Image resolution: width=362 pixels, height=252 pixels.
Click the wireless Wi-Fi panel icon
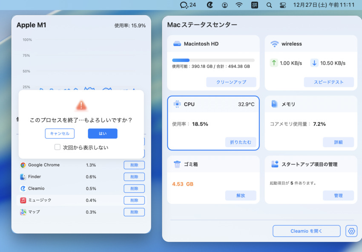tap(275, 43)
